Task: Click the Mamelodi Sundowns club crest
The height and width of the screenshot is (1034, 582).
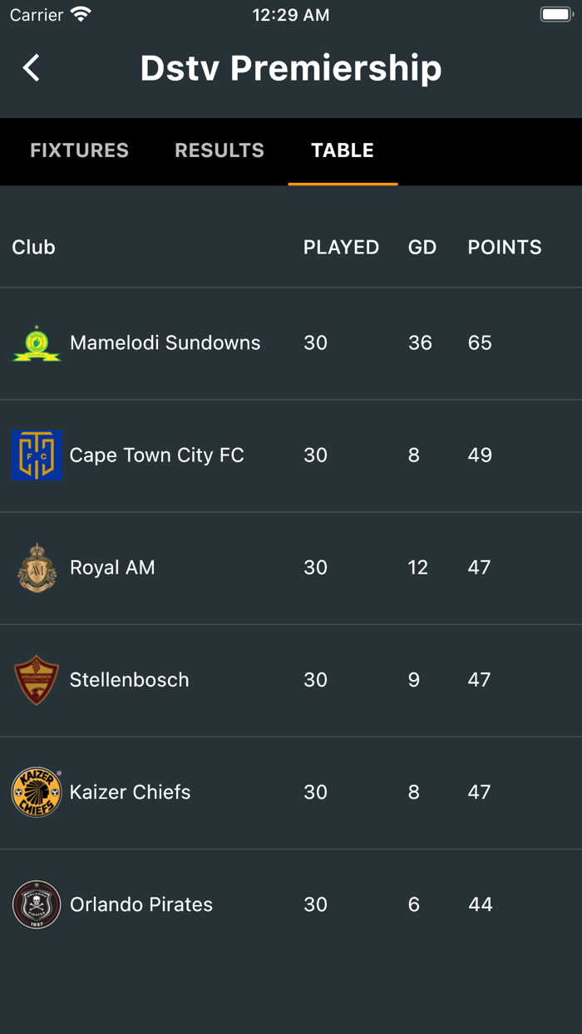Action: pos(37,342)
